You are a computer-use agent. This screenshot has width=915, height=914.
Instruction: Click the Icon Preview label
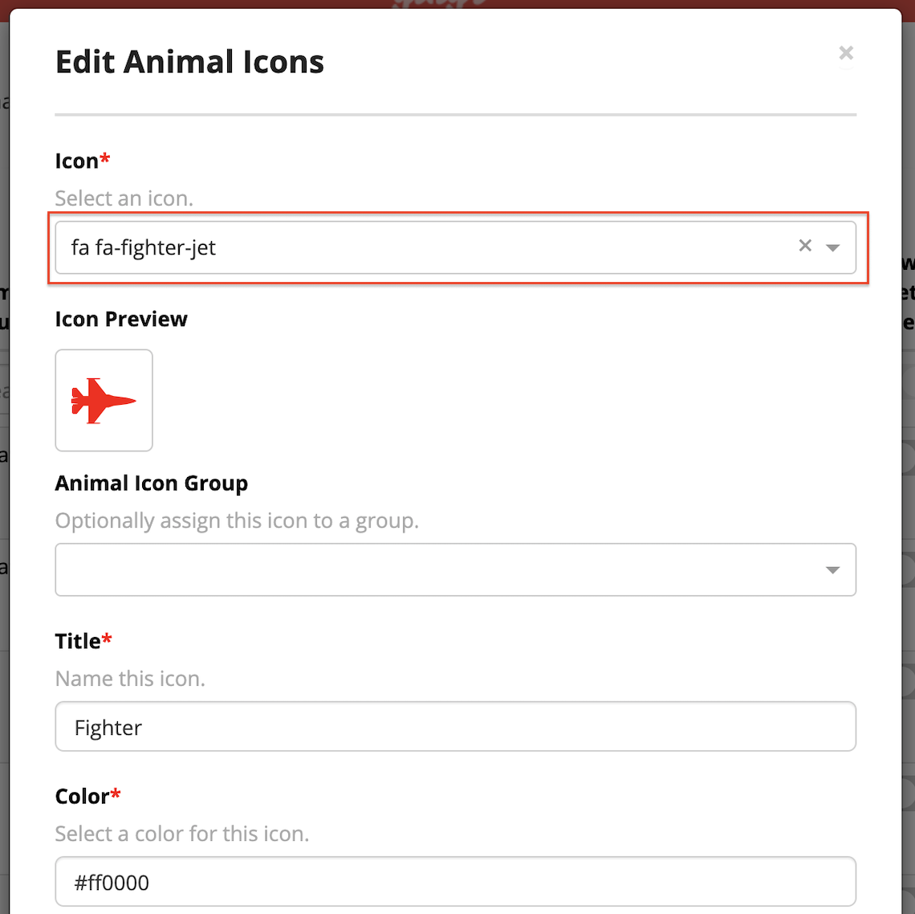[121, 320]
